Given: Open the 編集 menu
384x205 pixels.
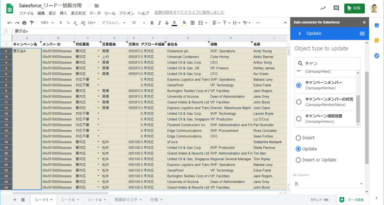Looking at the screenshot, I should point(41,13).
